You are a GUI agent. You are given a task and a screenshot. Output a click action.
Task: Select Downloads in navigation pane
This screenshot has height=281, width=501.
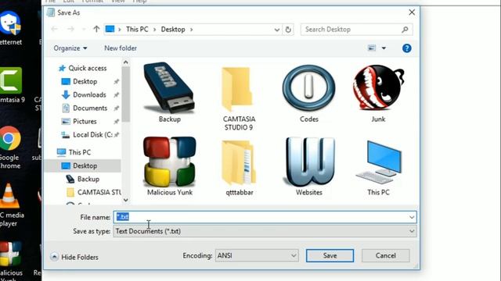[84, 95]
